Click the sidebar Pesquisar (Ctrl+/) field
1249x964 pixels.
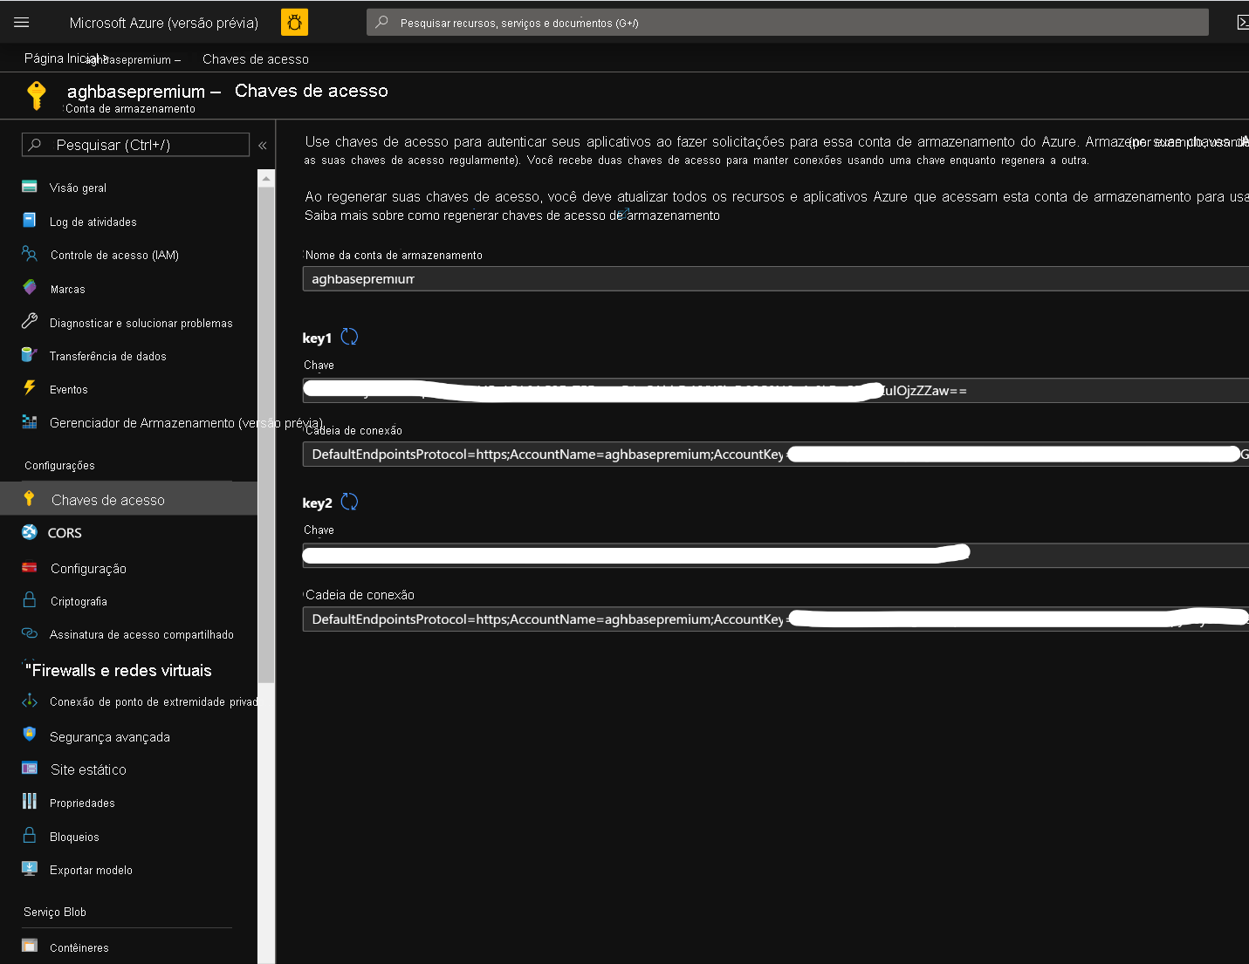135,145
